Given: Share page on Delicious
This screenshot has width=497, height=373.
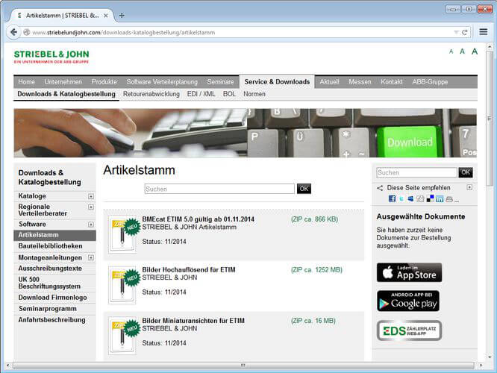Looking at the screenshot, I should click(x=430, y=198).
